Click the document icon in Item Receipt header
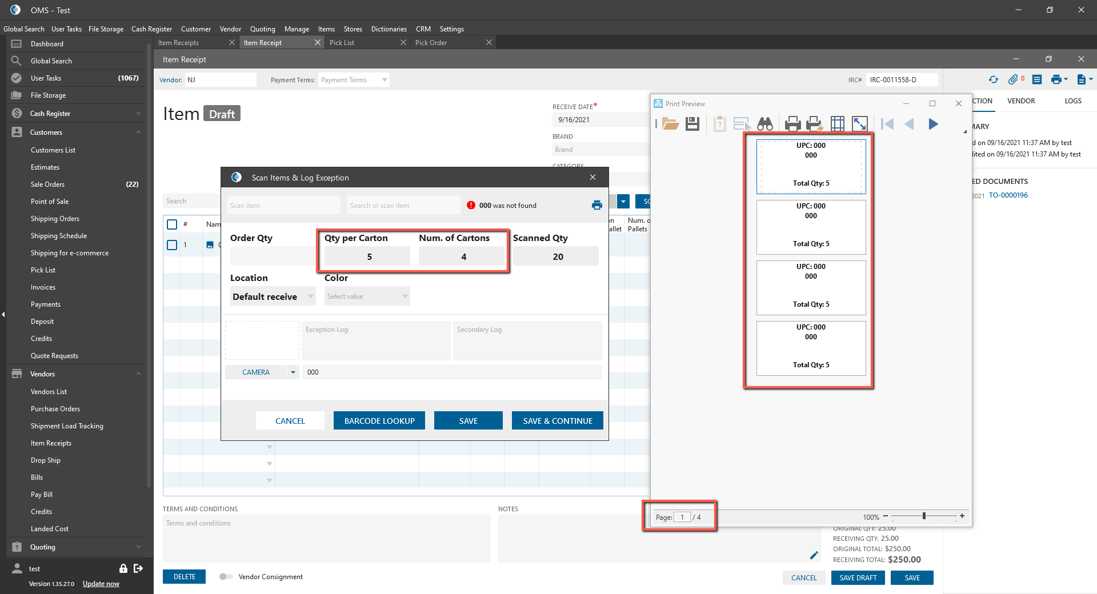Screen dimensions: 1097x594 (1081, 79)
